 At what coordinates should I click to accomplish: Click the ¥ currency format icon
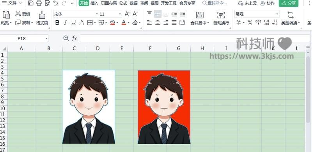239,23
